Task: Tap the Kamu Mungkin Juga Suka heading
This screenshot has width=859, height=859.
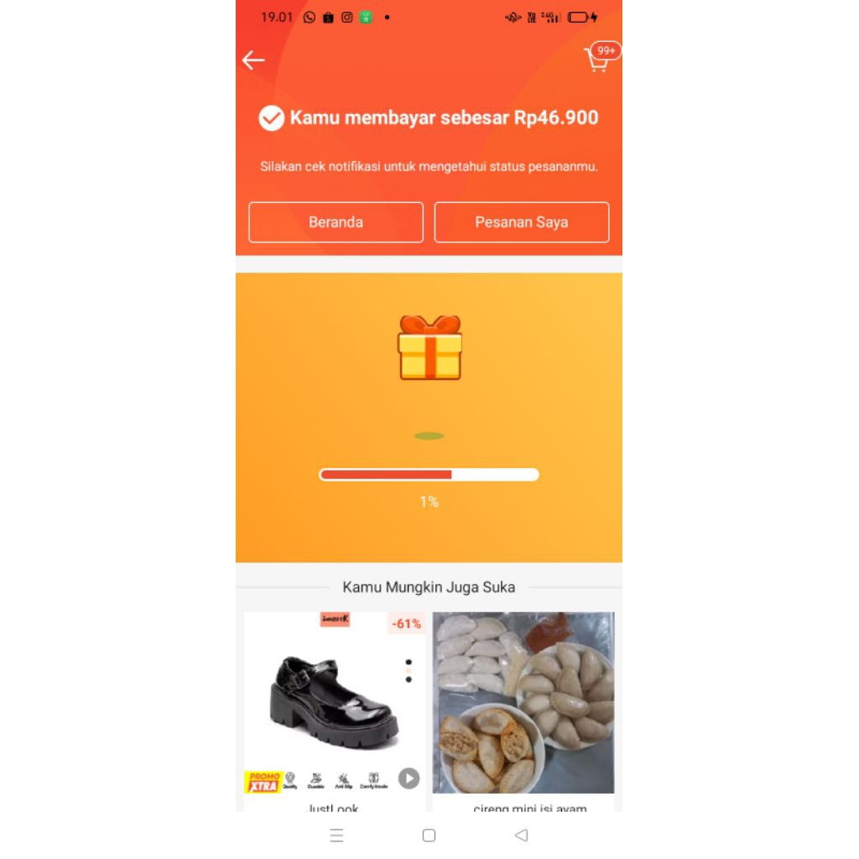Action: (x=429, y=587)
